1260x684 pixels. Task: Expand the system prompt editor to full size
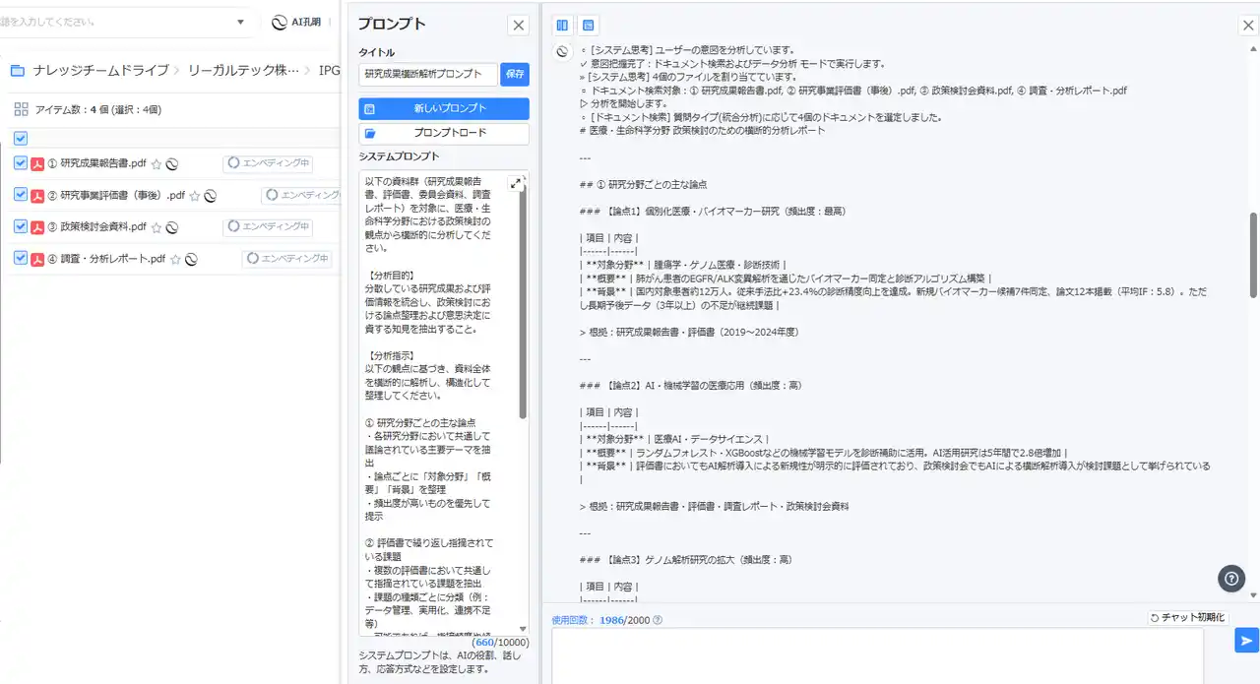(x=516, y=183)
